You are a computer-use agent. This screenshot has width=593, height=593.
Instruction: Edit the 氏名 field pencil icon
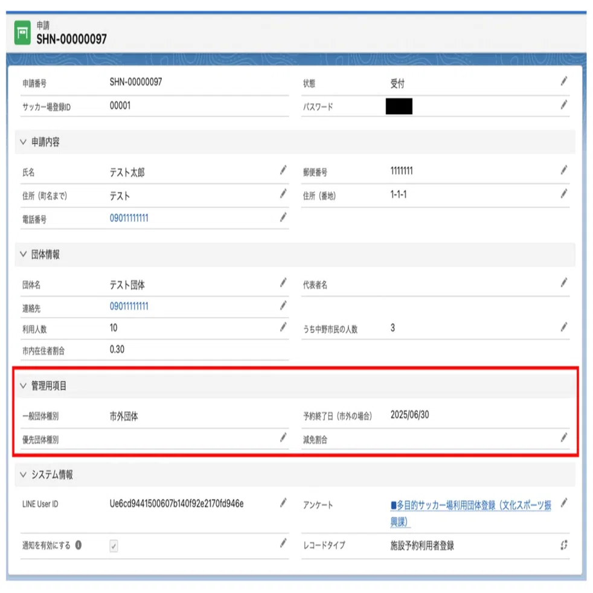pos(283,170)
